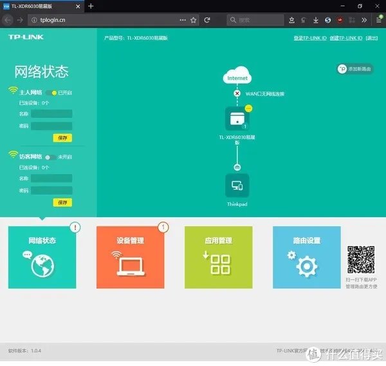Open the 应用管理 tile
386x366 pixels.
(x=218, y=257)
